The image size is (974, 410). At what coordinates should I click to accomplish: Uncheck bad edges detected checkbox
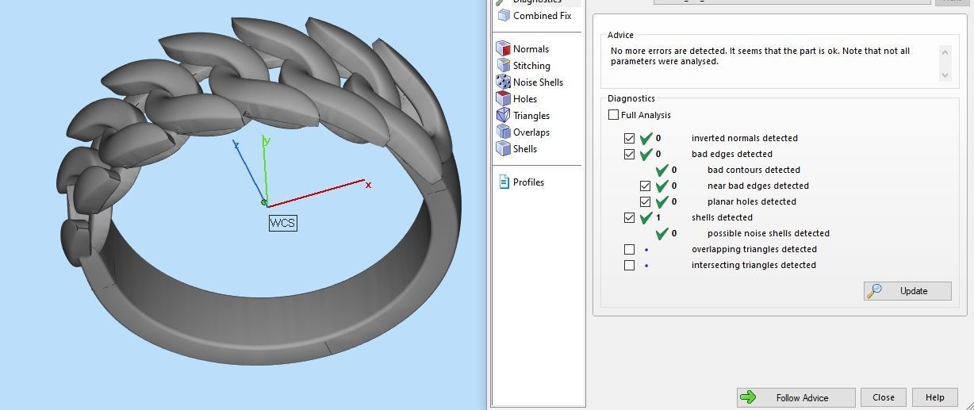(x=629, y=154)
